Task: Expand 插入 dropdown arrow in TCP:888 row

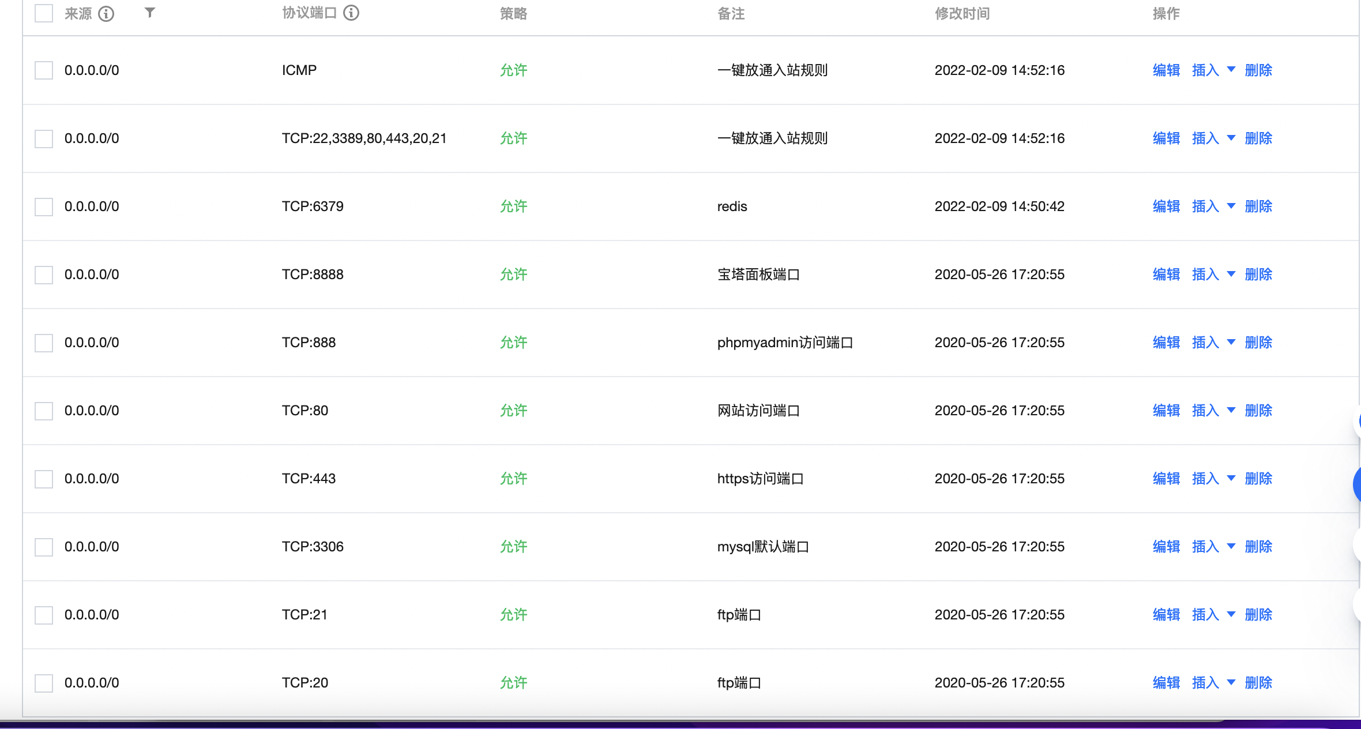Action: 1231,342
